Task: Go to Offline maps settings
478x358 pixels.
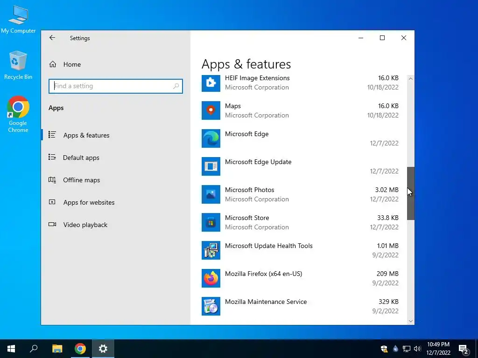Action: tap(81, 180)
